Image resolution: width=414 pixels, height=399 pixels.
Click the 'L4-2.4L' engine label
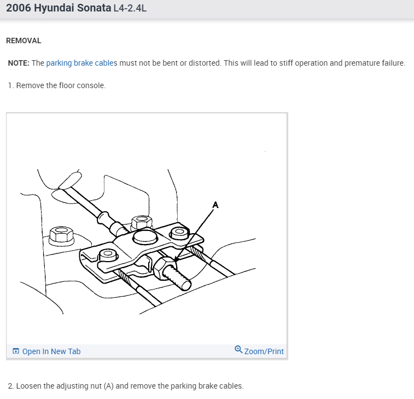pos(130,8)
